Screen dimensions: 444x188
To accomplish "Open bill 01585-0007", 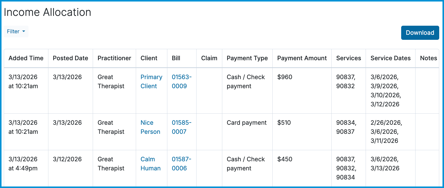I will pos(181,127).
